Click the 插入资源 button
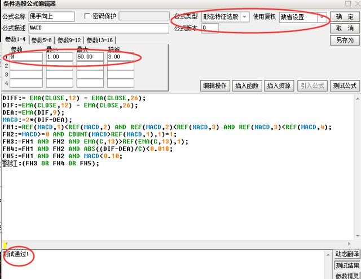Viewport: 361px width, 279px height. point(279,86)
